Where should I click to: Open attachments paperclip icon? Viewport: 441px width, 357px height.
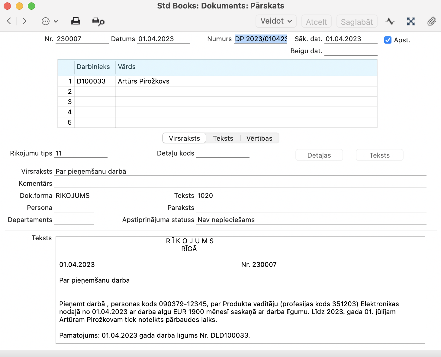431,21
